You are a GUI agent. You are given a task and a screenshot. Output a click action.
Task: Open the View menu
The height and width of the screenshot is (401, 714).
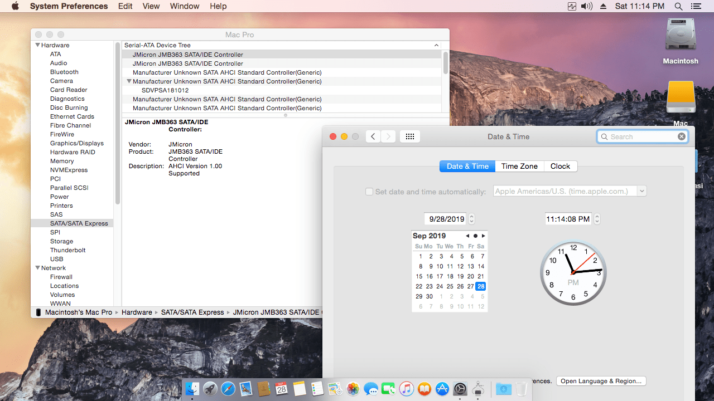coord(151,6)
